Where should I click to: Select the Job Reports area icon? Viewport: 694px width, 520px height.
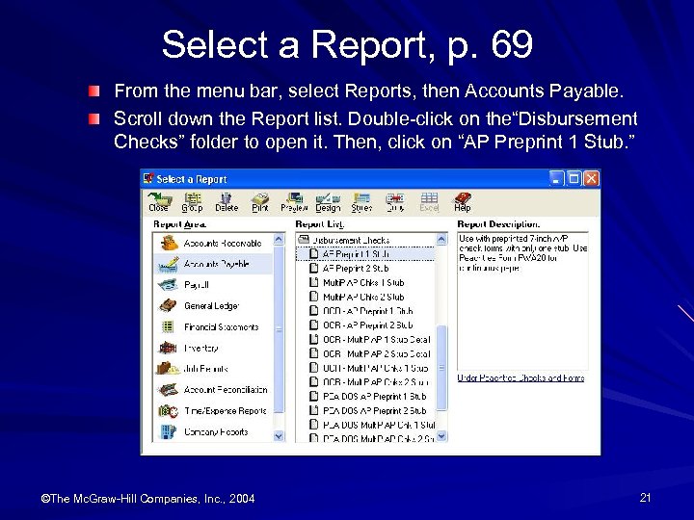pyautogui.click(x=168, y=368)
